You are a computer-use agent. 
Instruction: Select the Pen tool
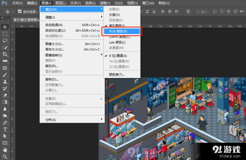point(5,123)
